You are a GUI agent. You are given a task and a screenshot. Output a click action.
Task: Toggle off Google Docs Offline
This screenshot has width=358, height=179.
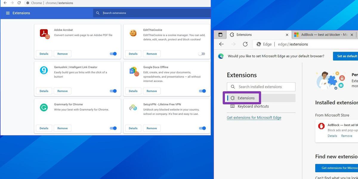click(x=202, y=91)
